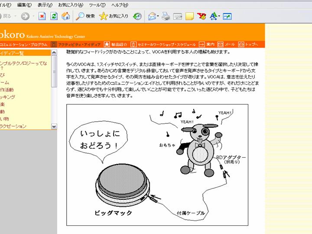Open the 編集(E) menu

(24, 5)
